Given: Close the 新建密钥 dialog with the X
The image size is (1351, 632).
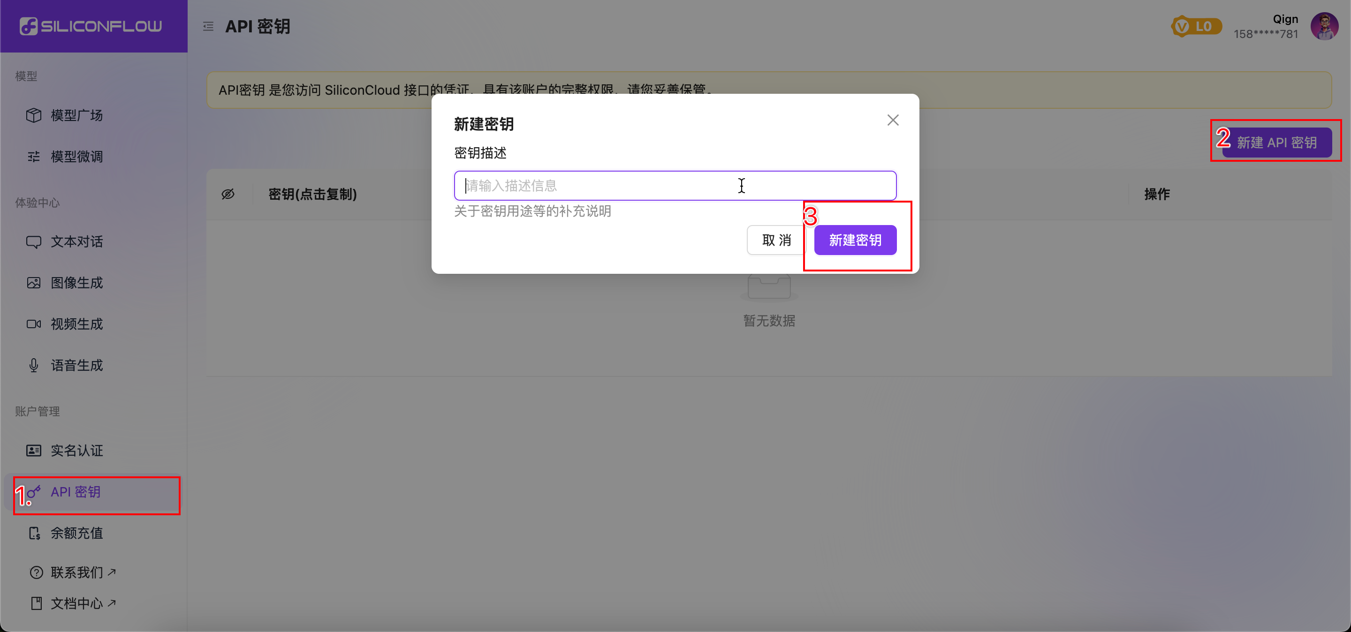Looking at the screenshot, I should [x=893, y=120].
